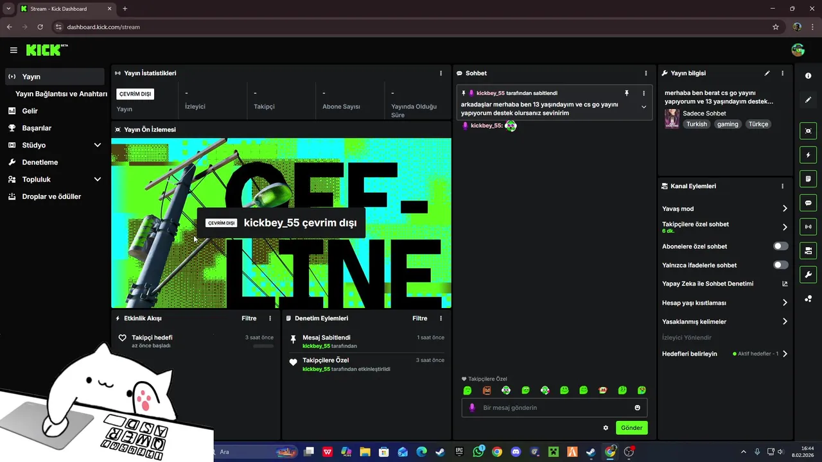Insert the orange angry face emote
Screen dimensions: 822x462
(x=487, y=390)
